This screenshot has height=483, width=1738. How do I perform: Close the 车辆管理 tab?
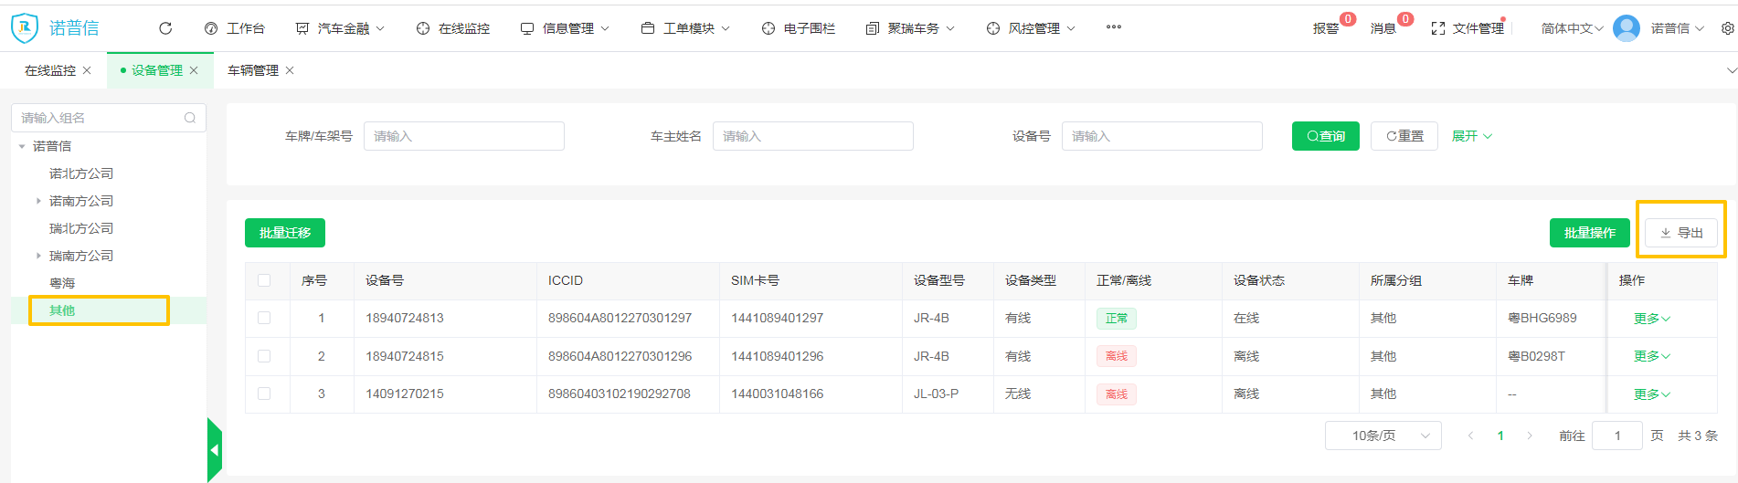point(290,70)
